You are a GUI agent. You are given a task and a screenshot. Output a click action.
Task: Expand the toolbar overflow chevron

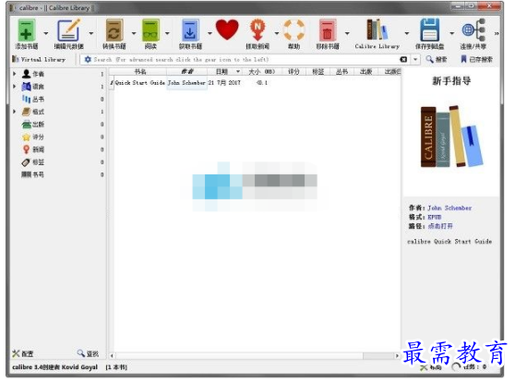497,33
